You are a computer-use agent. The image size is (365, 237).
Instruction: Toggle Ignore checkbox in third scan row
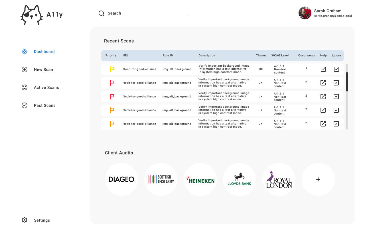click(x=336, y=97)
